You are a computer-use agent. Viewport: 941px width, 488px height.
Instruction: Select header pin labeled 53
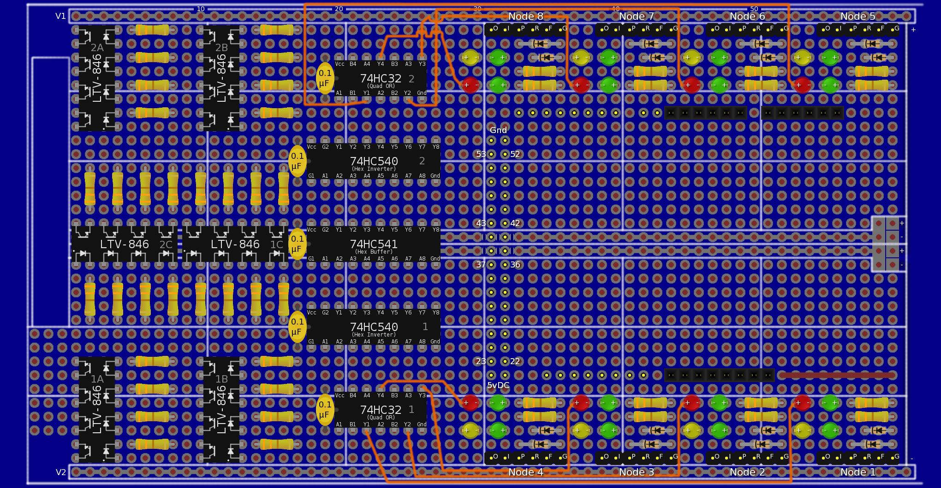click(491, 154)
